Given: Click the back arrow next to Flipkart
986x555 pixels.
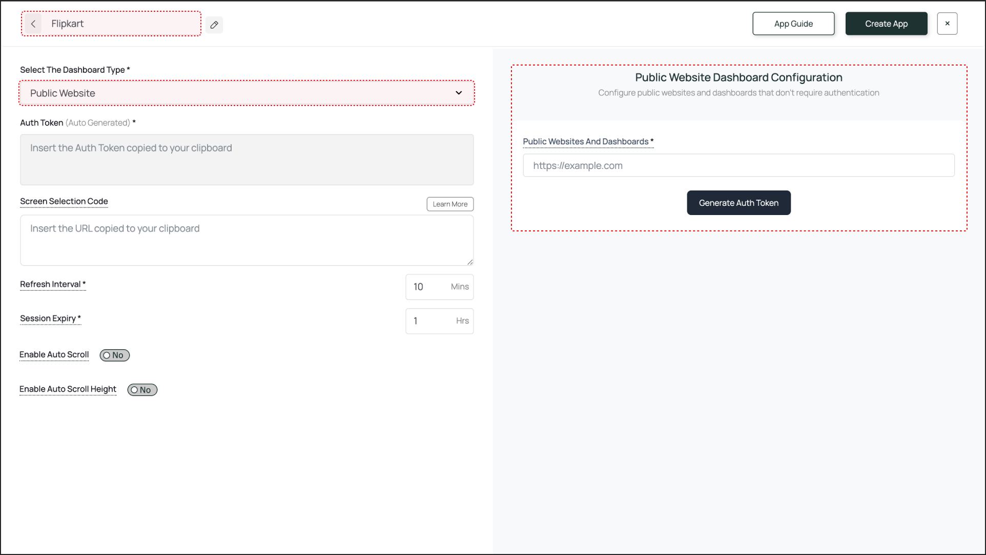Looking at the screenshot, I should [33, 24].
